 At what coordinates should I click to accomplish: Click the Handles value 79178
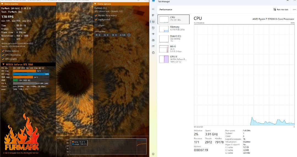tap(219, 142)
